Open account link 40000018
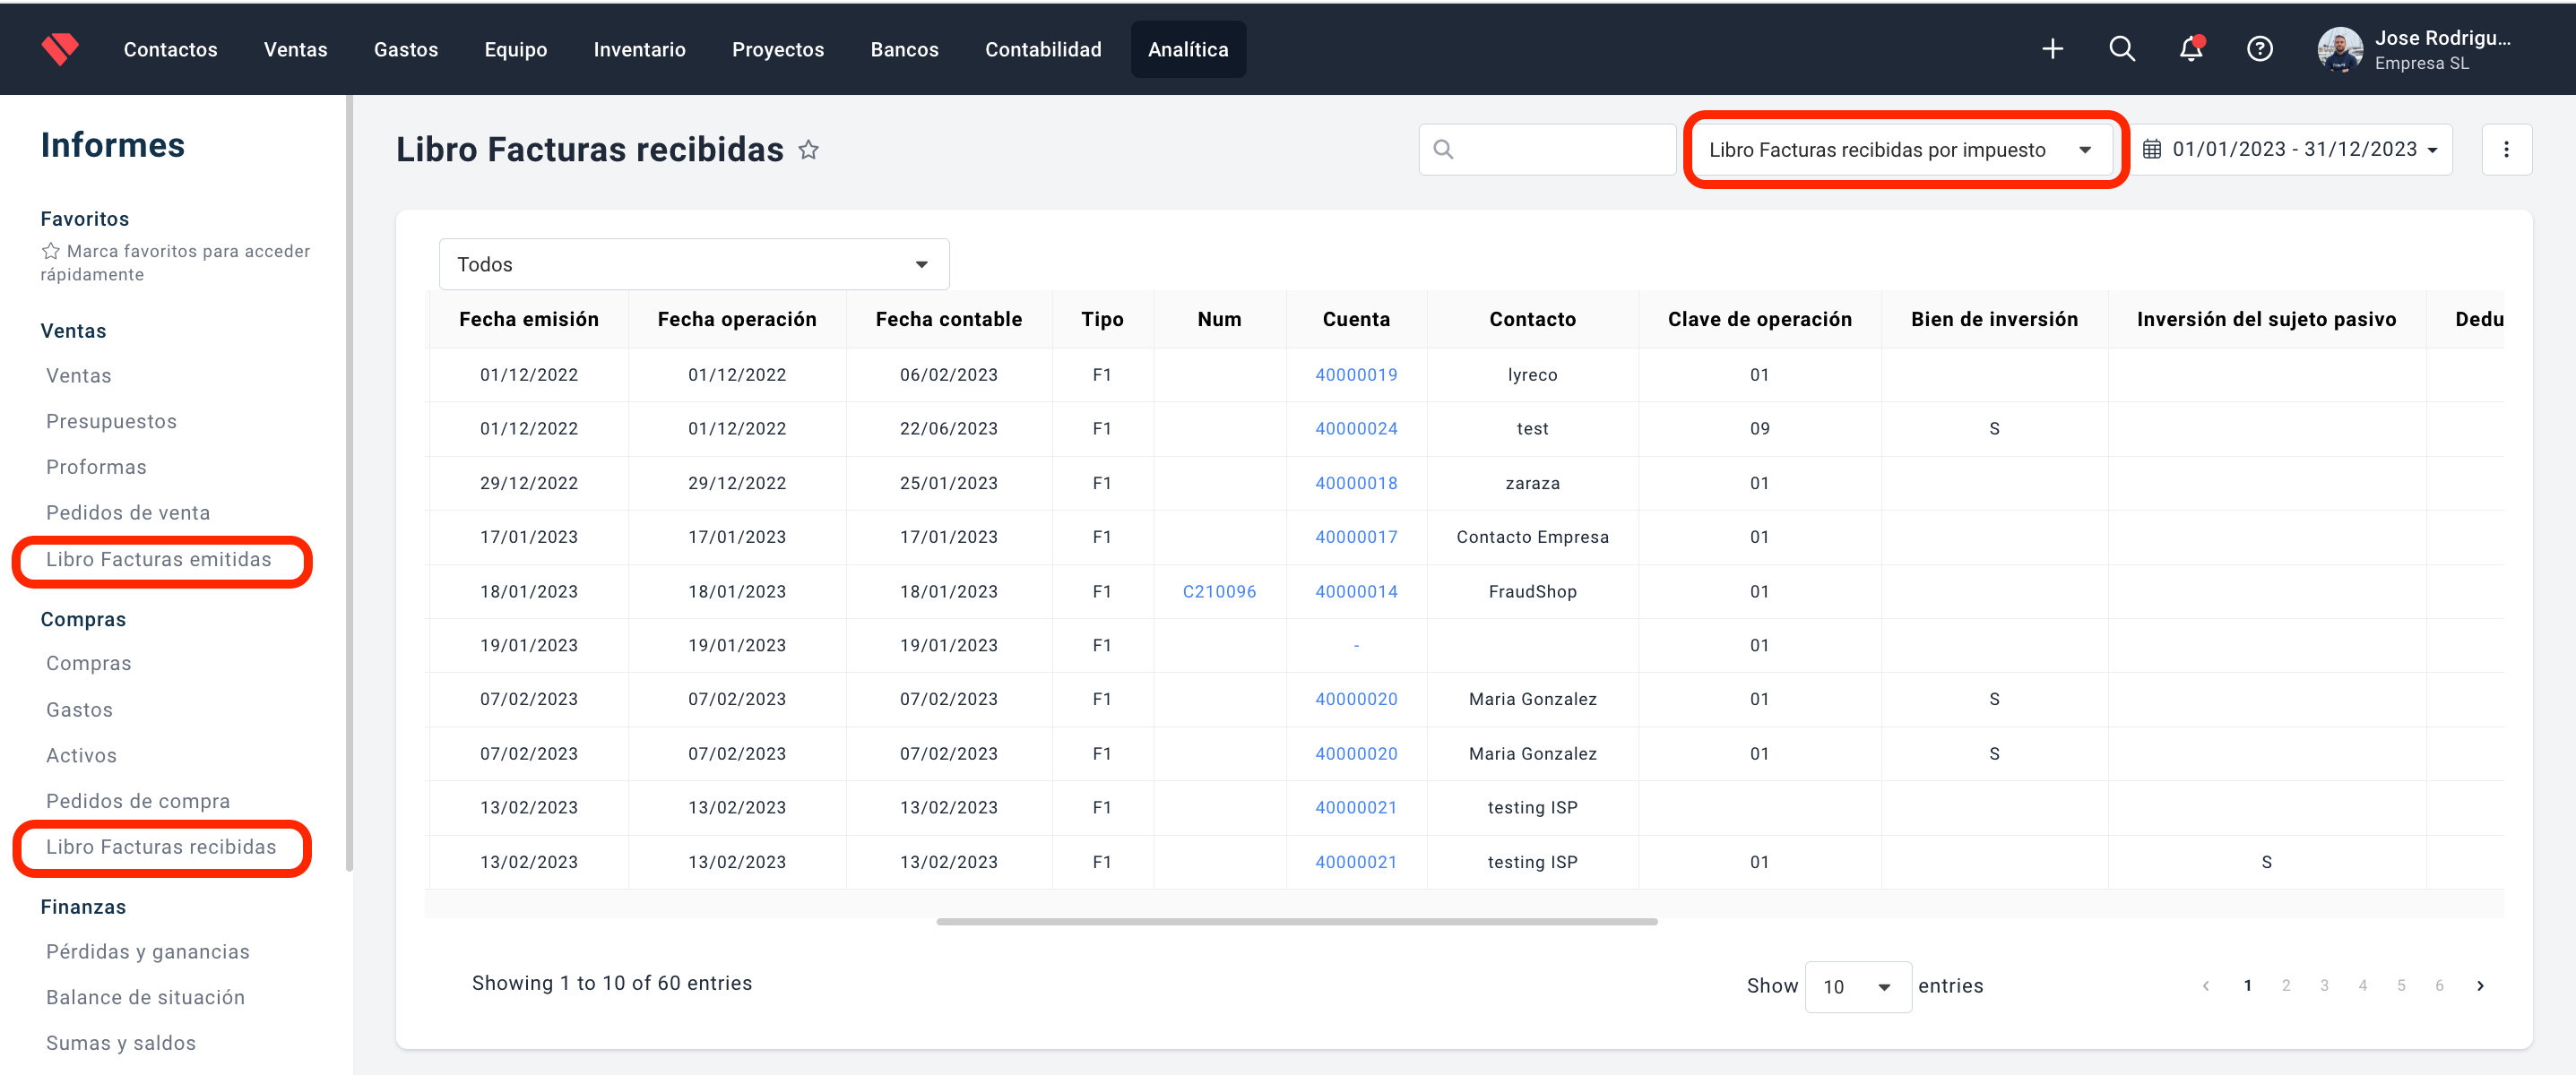This screenshot has height=1075, width=2576. point(1356,484)
